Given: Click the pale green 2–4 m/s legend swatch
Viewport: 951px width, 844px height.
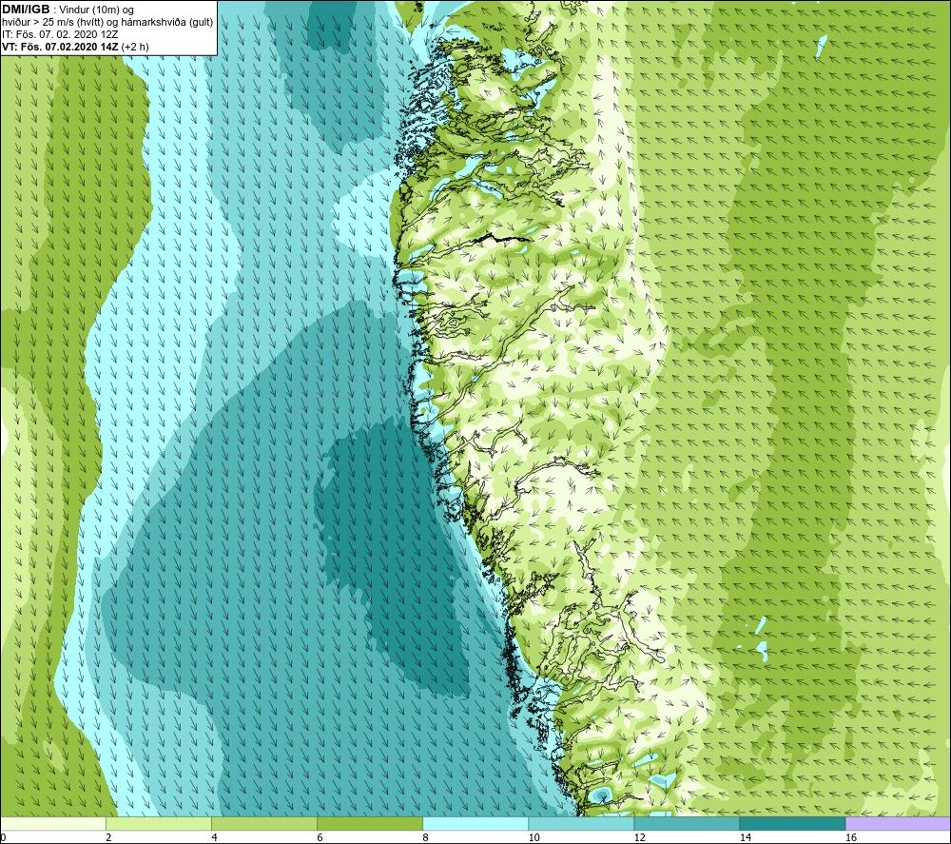Looking at the screenshot, I should pyautogui.click(x=159, y=823).
